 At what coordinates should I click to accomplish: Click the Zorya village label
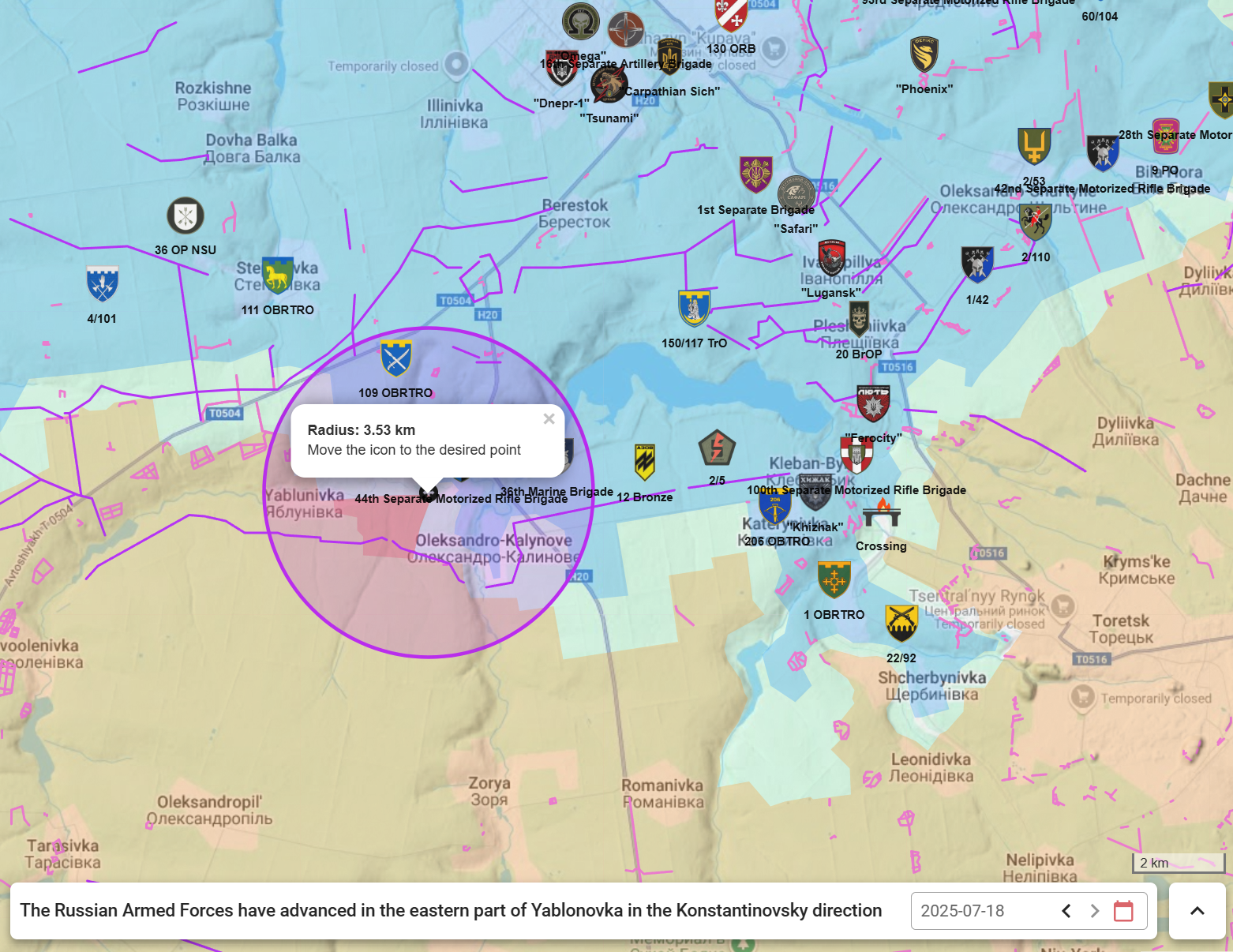click(489, 791)
